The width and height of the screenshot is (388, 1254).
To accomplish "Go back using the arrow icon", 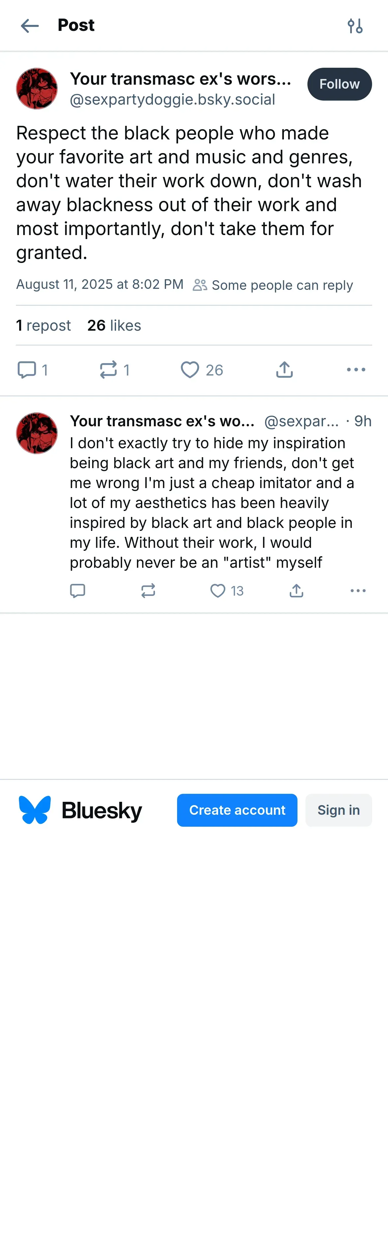I will (x=30, y=26).
